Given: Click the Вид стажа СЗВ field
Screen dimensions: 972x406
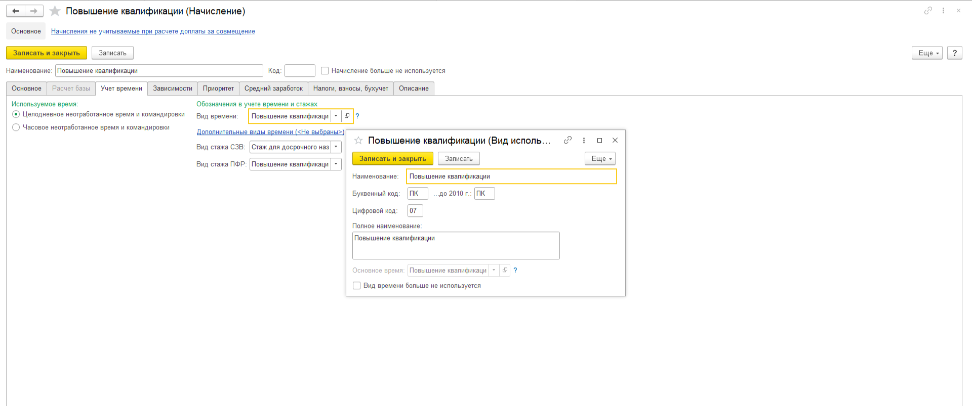Looking at the screenshot, I should click(x=290, y=147).
